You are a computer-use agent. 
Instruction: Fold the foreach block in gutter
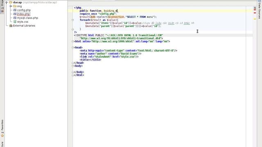pos(73,20)
